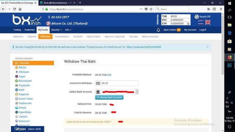Image resolution: width=235 pixels, height=132 pixels.
Task: Expand Security menu
Action: [56, 30]
